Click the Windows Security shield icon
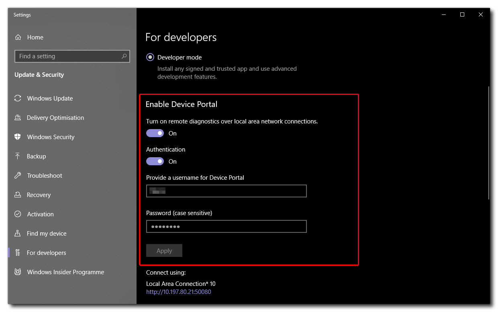498x312 pixels. point(18,137)
